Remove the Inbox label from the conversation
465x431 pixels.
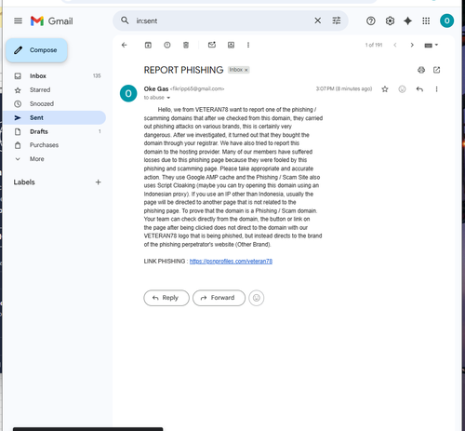coord(246,70)
